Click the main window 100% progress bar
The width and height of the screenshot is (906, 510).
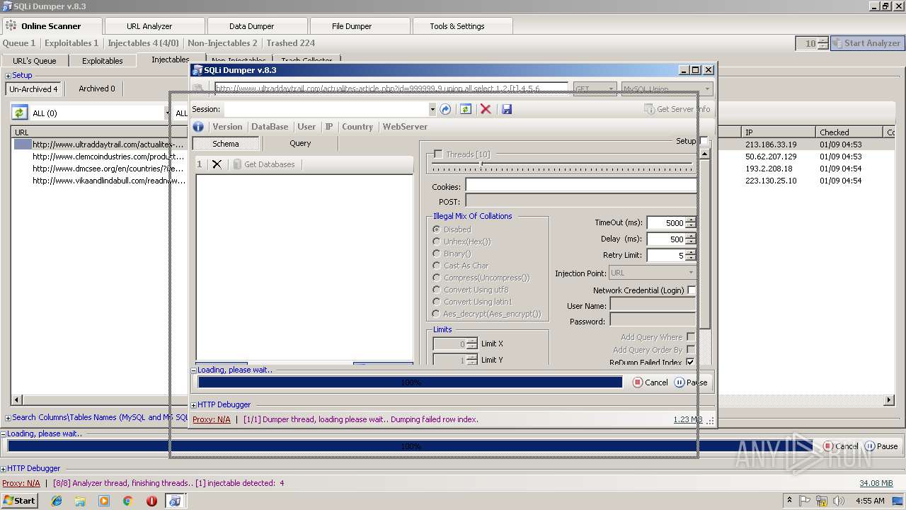[411, 446]
